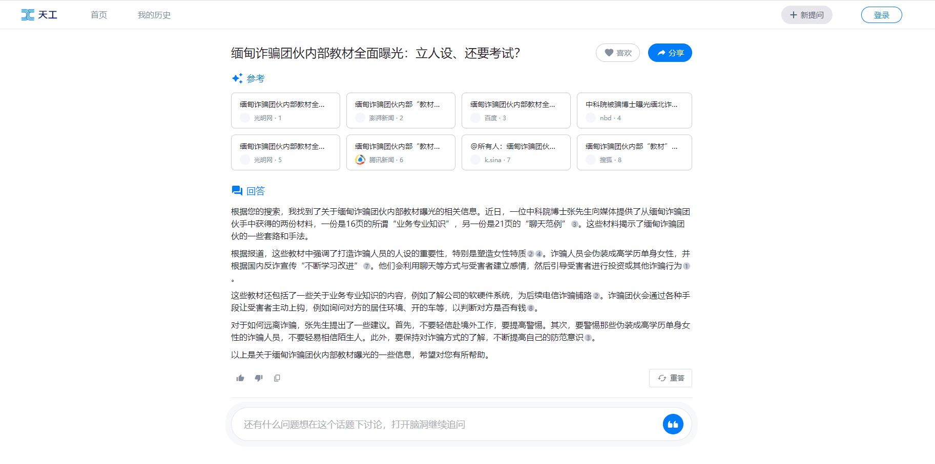Open the 光明网 · 1 reference card
This screenshot has width=935, height=464.
point(285,111)
